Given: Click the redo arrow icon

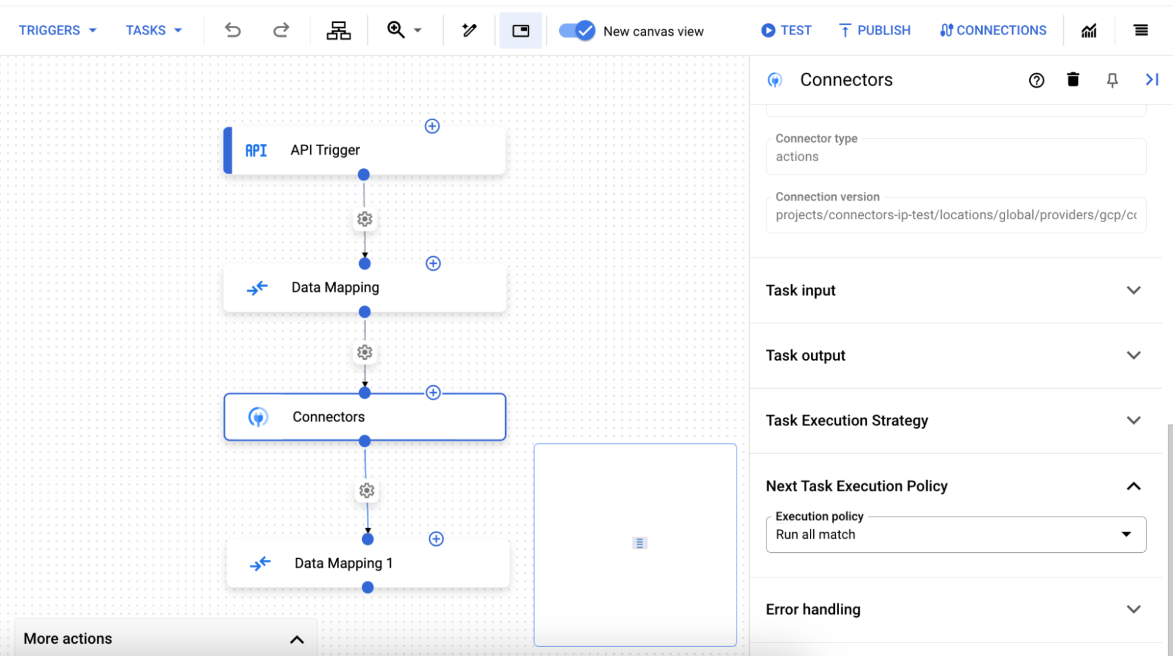Looking at the screenshot, I should pos(280,30).
